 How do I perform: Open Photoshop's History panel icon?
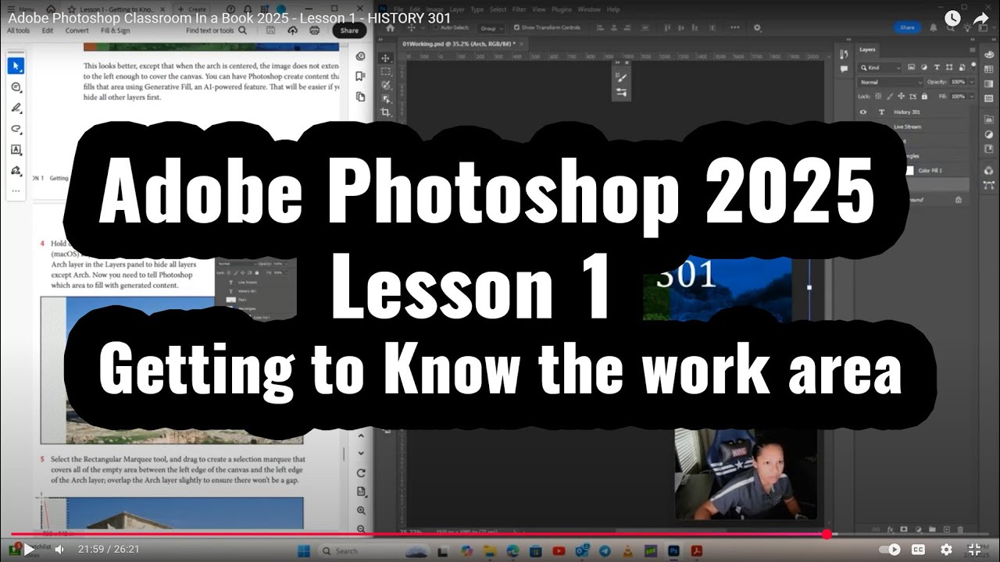[x=844, y=54]
